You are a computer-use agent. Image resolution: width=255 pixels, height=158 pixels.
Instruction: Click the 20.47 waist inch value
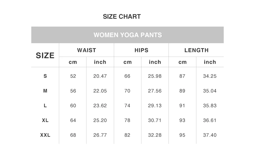coord(100,76)
